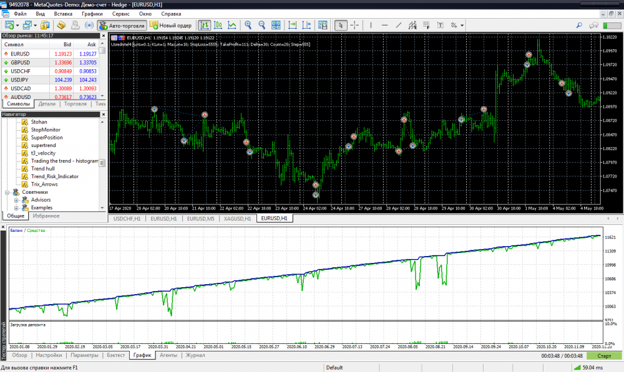Collapse the Советники tree node
This screenshot has width=624, height=372.
coord(7,193)
